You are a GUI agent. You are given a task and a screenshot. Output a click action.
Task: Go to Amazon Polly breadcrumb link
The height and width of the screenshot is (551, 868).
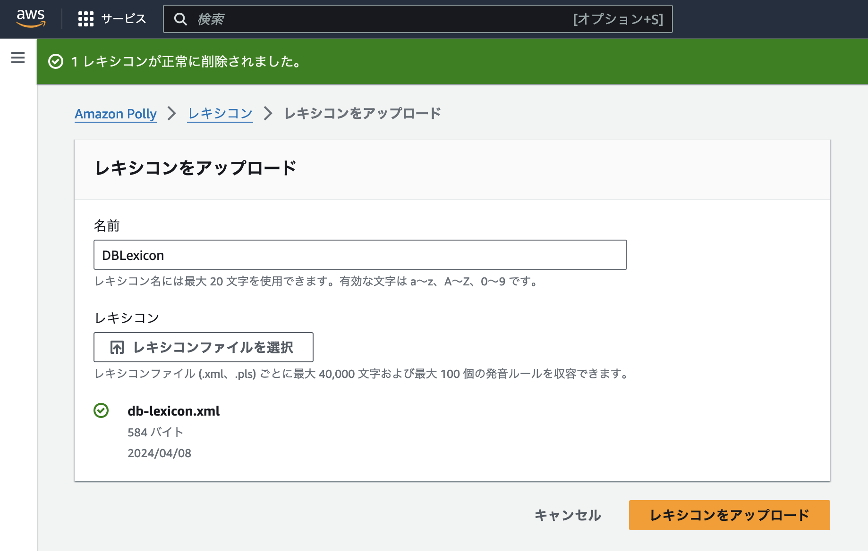[x=115, y=114]
